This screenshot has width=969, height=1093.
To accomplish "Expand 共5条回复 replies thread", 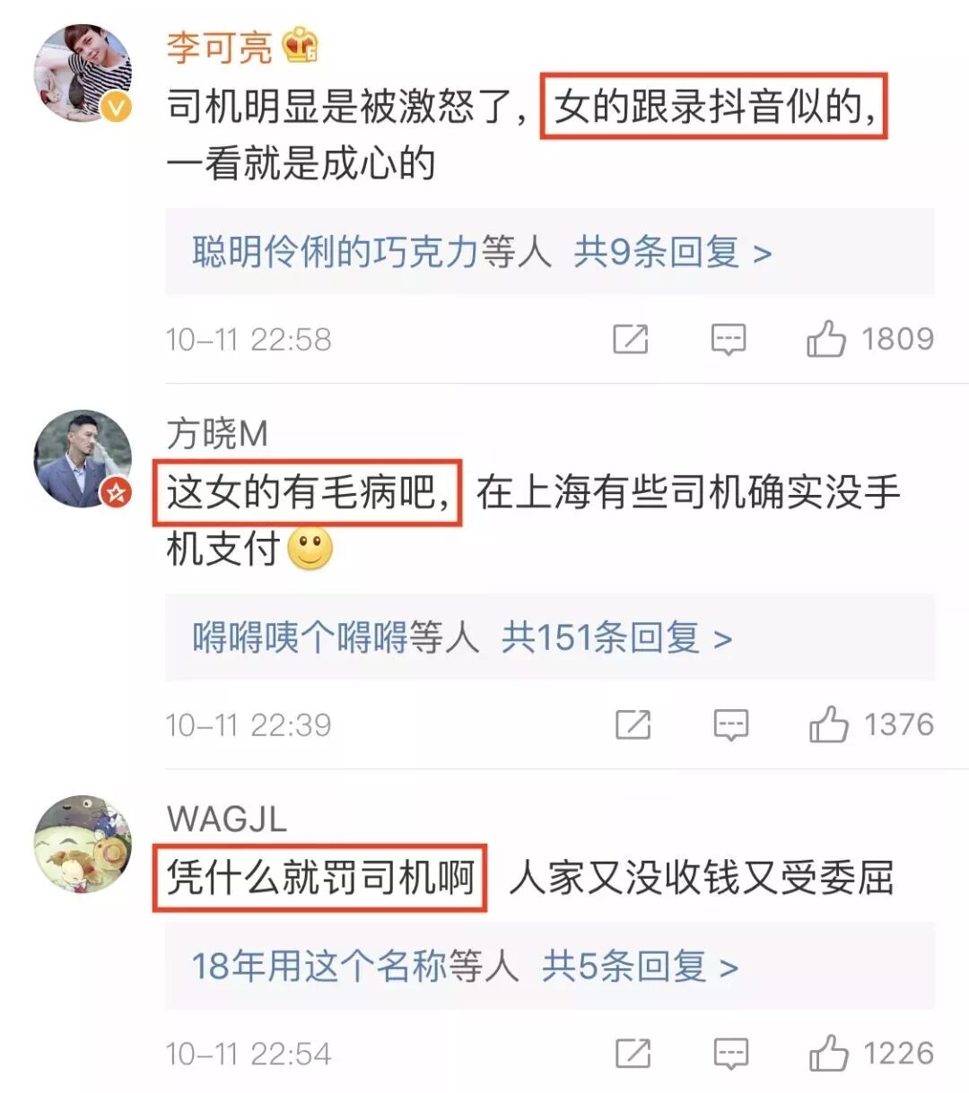I will click(641, 967).
